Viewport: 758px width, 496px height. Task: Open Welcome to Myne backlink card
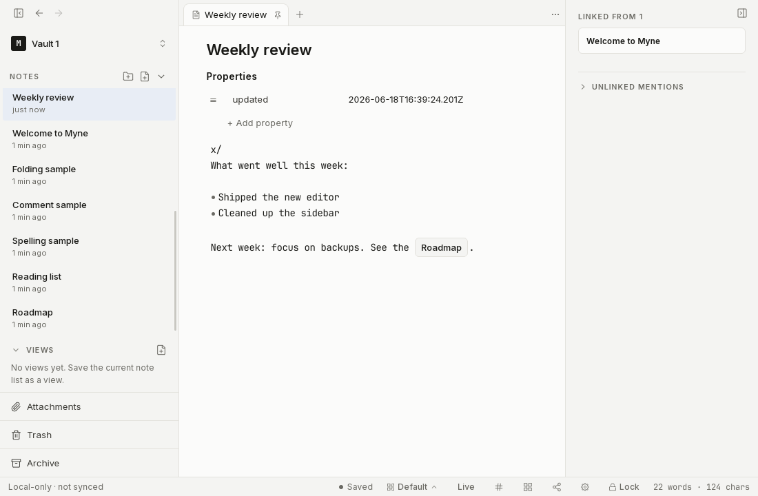pos(662,41)
